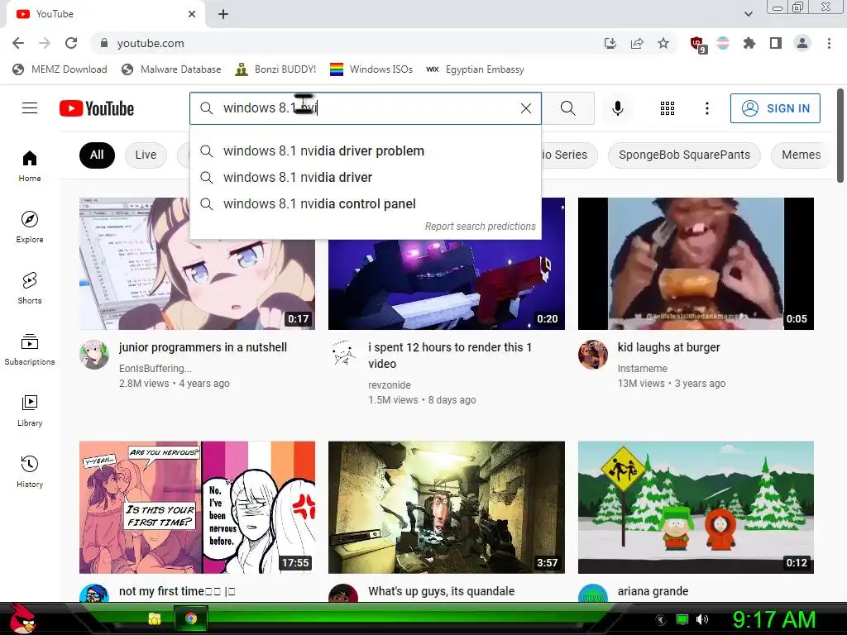Viewport: 847px width, 635px height.
Task: Start voice search with the microphone
Action: [617, 108]
